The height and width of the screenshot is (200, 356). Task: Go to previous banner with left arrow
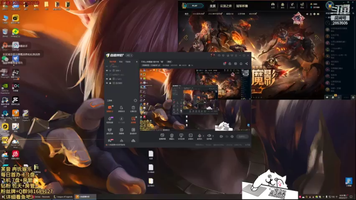(x=186, y=37)
